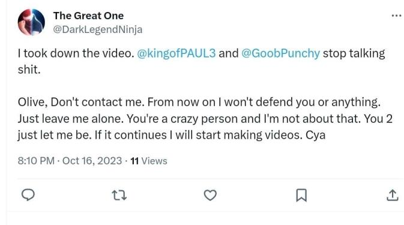Screen dimensions: 404x225
Task: Retweet this post using the repost icon
Action: point(119,195)
